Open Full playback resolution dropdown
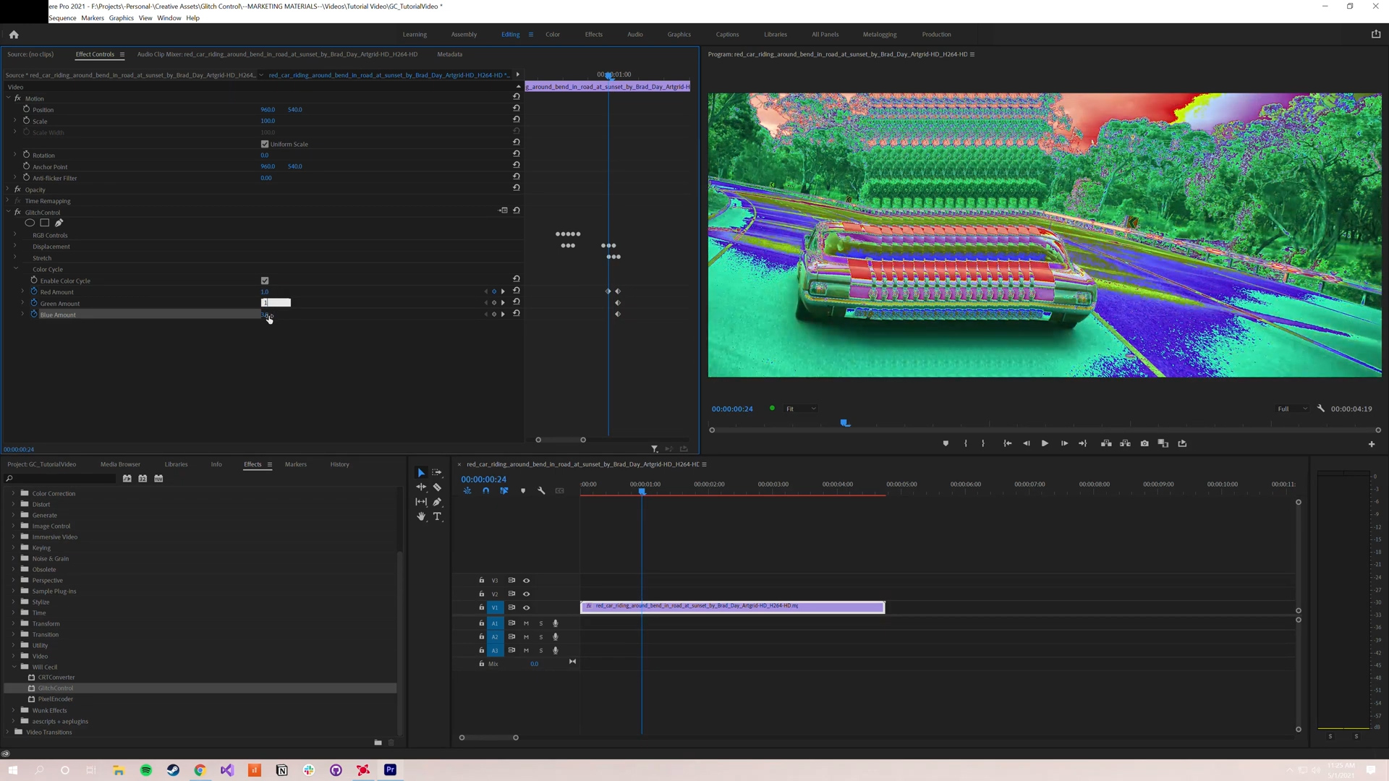This screenshot has height=781, width=1389. click(x=1292, y=409)
